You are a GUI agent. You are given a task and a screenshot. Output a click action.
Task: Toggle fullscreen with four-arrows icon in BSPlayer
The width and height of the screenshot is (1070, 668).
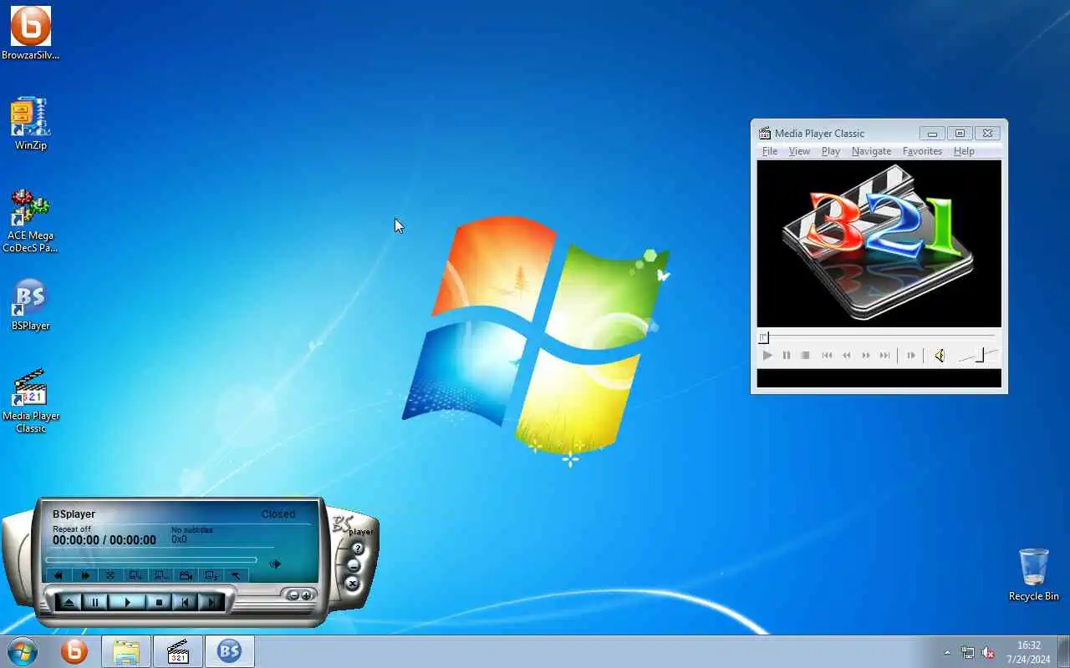coord(110,575)
